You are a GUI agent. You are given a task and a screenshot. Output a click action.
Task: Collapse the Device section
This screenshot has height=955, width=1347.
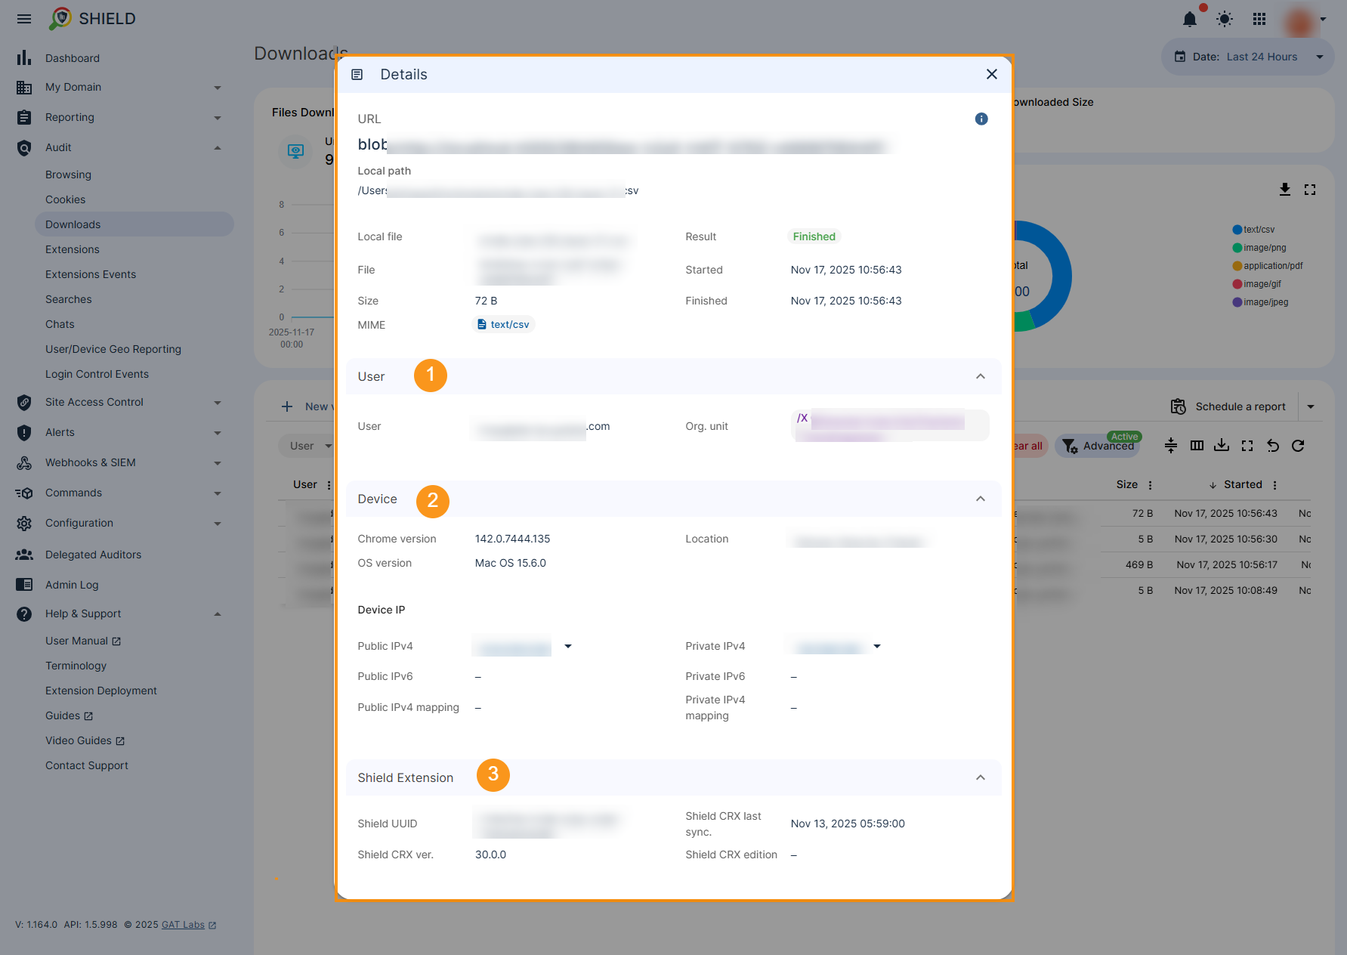(x=980, y=499)
